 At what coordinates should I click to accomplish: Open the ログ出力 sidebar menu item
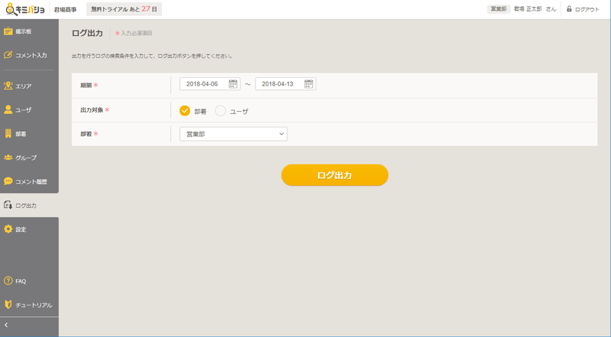click(x=26, y=205)
